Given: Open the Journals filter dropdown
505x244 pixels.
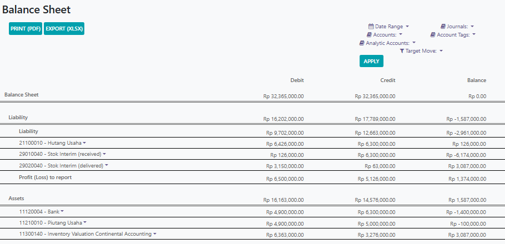Looking at the screenshot, I should pyautogui.click(x=457, y=27).
